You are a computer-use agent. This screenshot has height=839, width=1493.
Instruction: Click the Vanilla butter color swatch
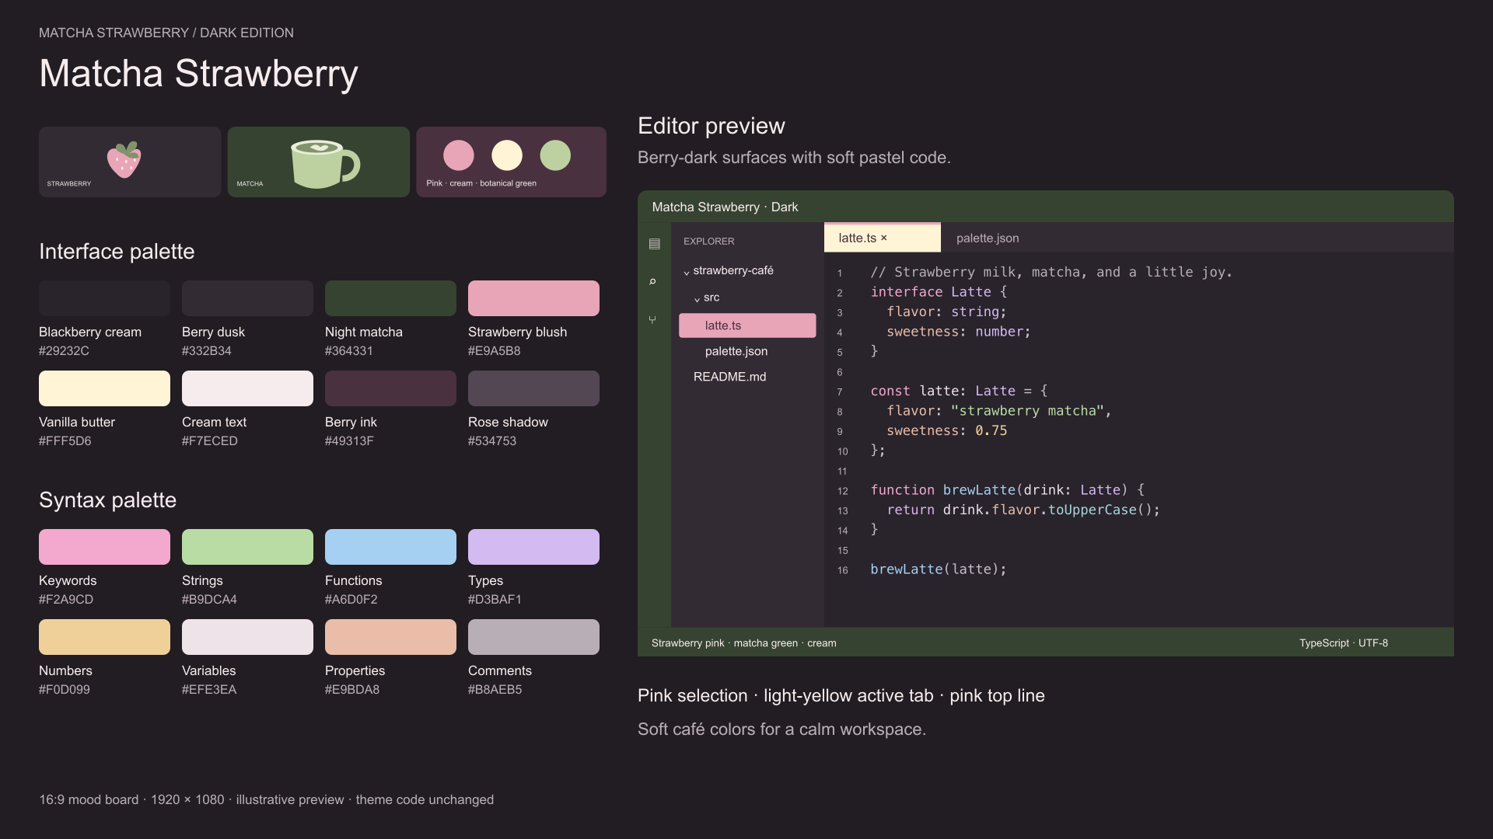coord(104,388)
